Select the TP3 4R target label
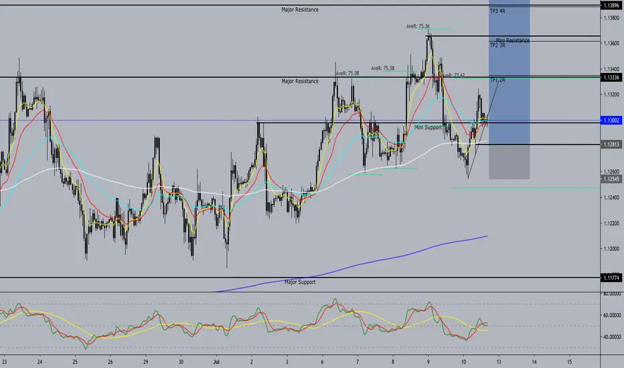624x368 pixels. coord(497,11)
